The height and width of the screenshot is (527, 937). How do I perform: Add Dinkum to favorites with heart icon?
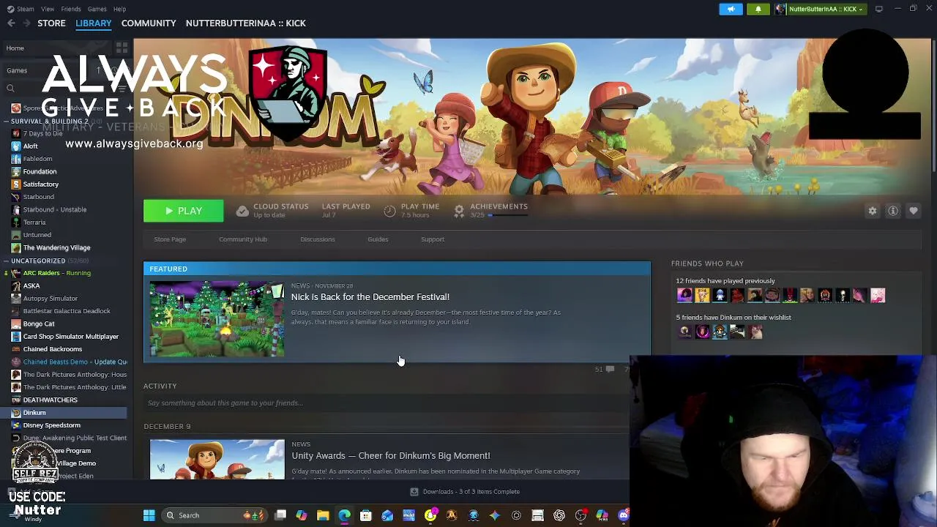pyautogui.click(x=914, y=211)
